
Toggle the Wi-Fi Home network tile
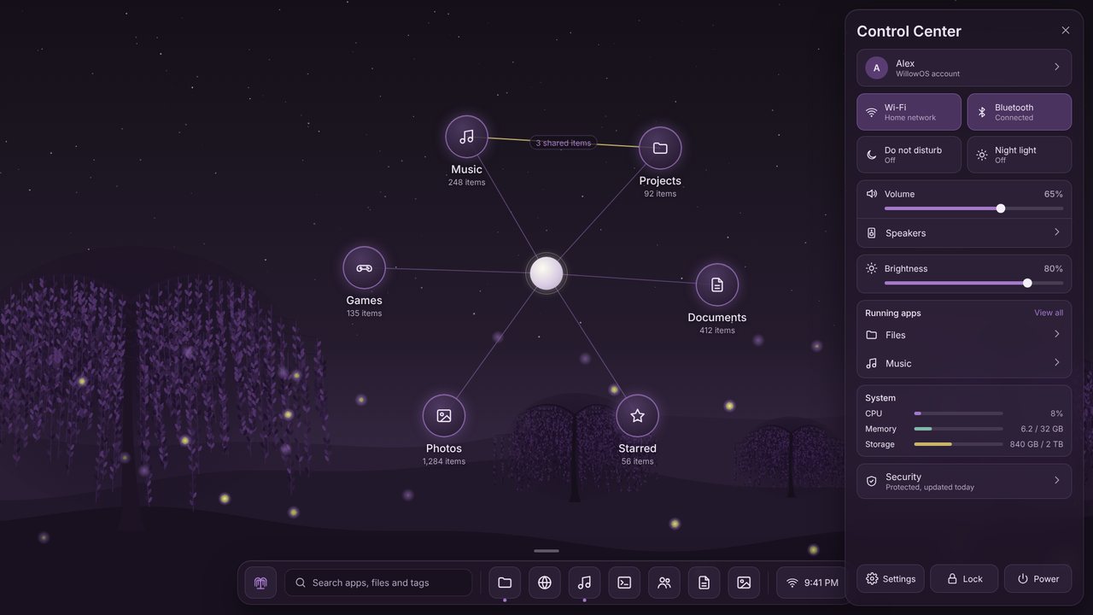(x=909, y=112)
